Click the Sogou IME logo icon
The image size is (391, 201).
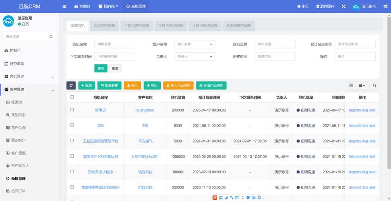tap(215, 198)
